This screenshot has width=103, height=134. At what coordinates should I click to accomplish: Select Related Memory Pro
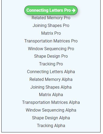51,18
